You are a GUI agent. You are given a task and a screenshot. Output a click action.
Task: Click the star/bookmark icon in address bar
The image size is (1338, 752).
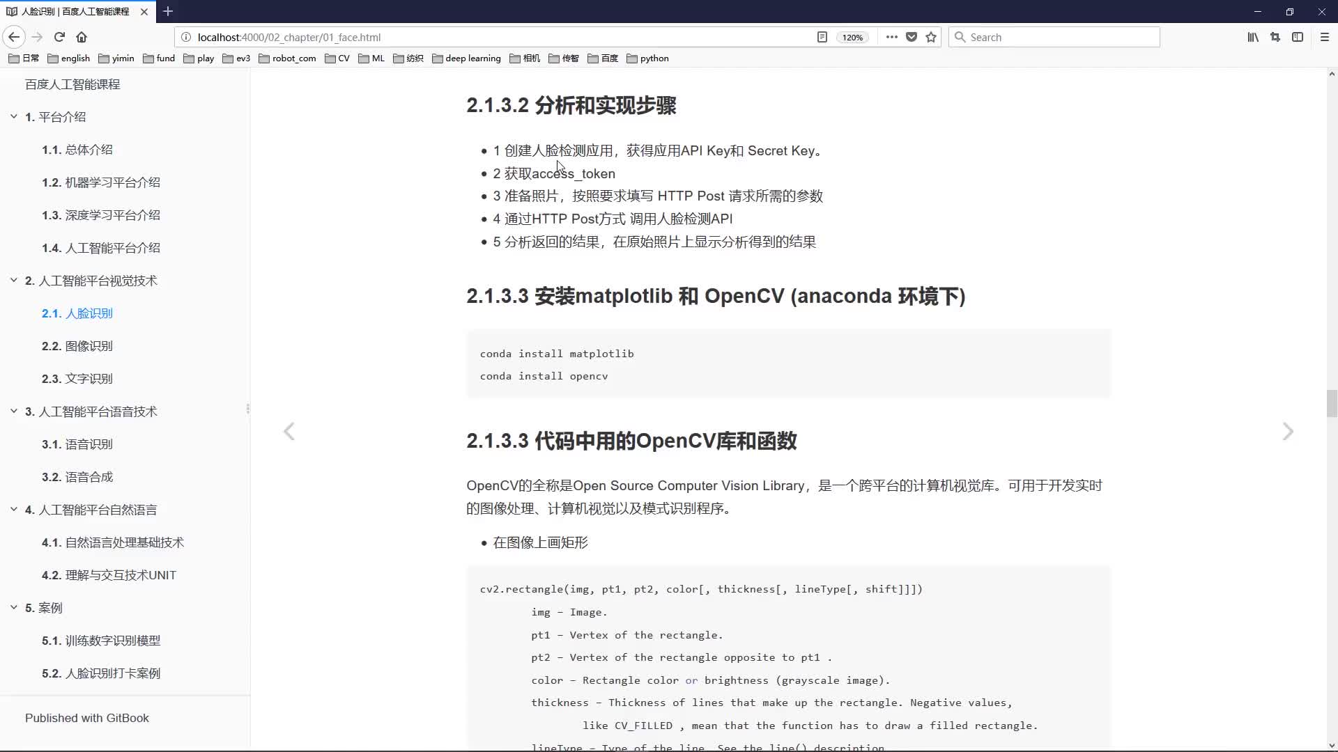coord(931,37)
